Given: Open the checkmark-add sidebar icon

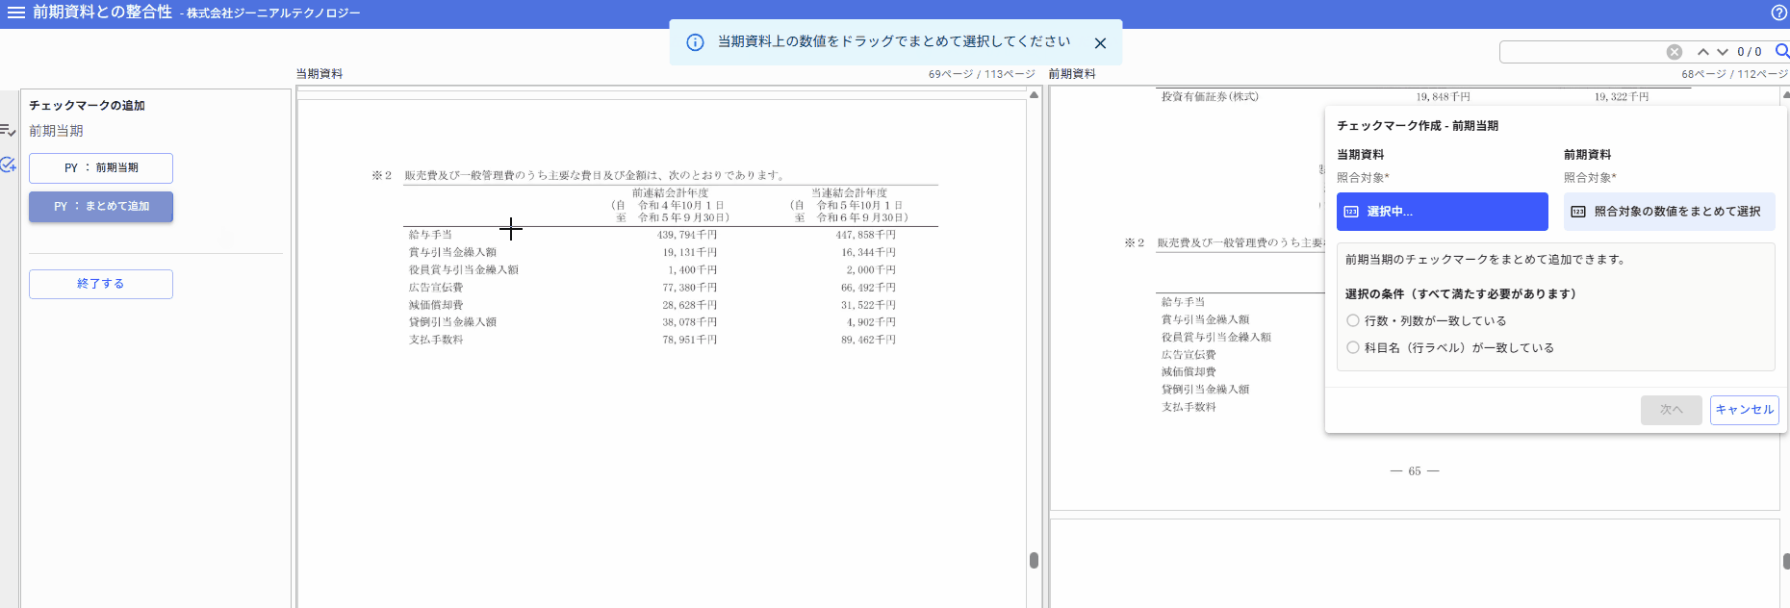Looking at the screenshot, I should [8, 165].
